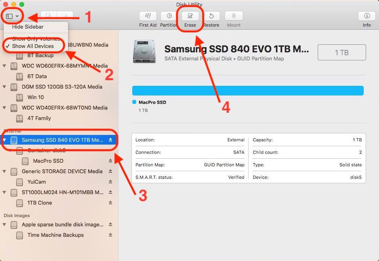Eject Generic STORAGE DEVICE Media
This screenshot has width=379, height=261.
point(110,171)
